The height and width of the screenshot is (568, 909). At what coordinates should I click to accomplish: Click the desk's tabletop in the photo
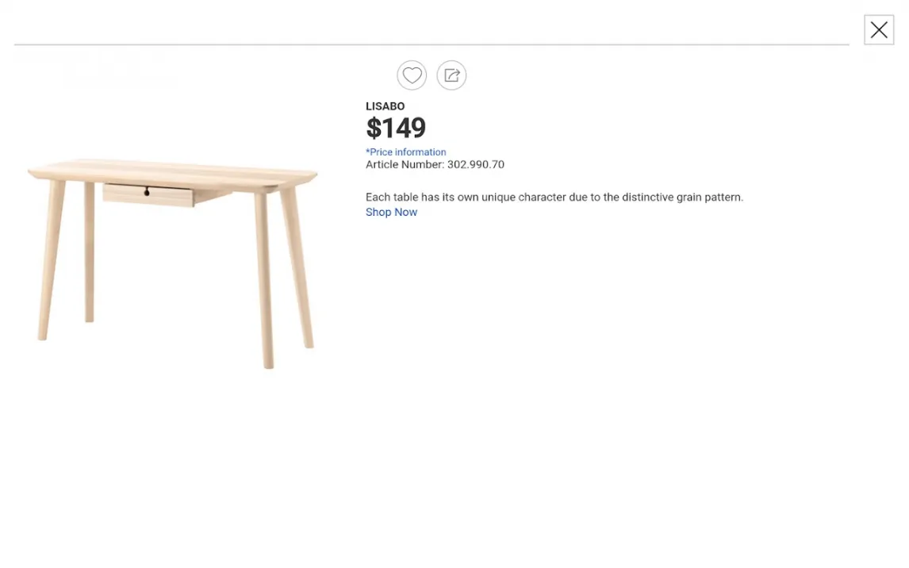coord(172,172)
